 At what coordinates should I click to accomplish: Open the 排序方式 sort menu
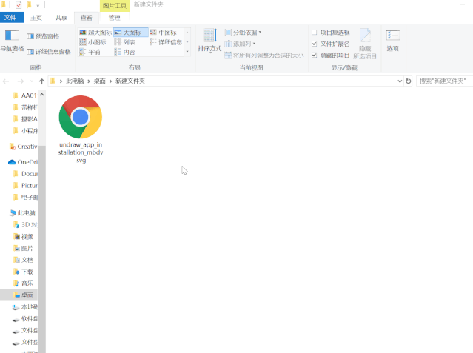(209, 41)
